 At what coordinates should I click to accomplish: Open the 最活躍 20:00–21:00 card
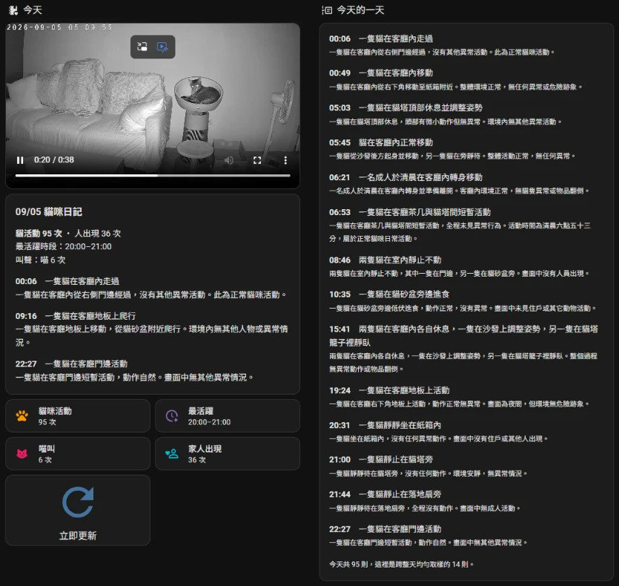228,415
